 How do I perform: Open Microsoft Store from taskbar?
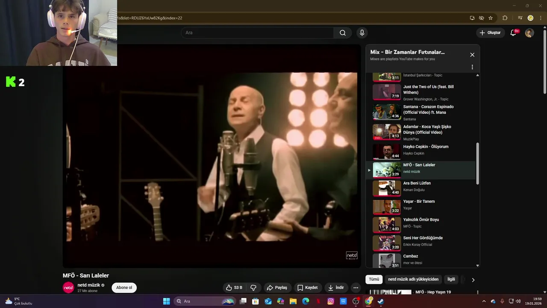(256, 301)
